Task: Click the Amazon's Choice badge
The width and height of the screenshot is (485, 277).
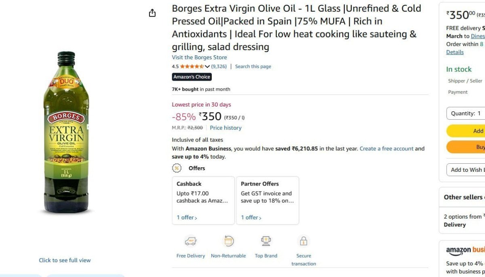Action: (192, 77)
